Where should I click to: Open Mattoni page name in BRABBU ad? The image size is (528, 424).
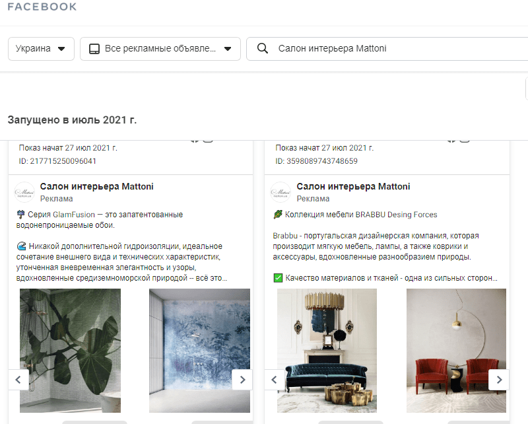click(x=353, y=186)
